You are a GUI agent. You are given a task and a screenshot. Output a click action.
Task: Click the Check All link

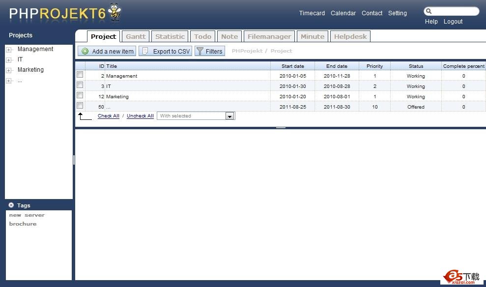tap(109, 116)
